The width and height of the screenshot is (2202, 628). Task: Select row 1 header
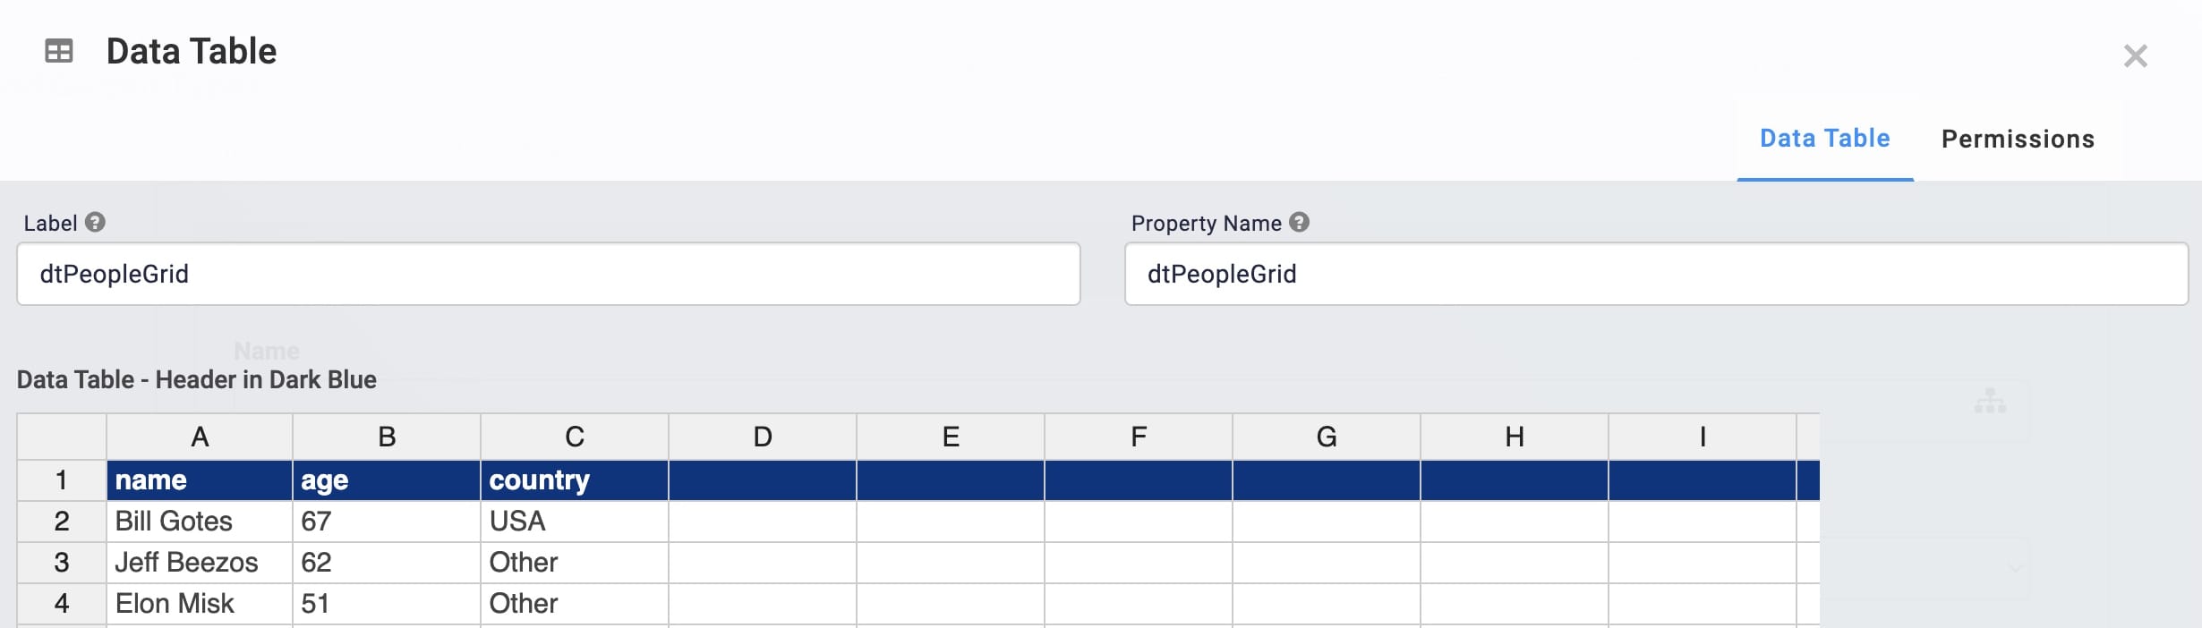[x=62, y=480]
